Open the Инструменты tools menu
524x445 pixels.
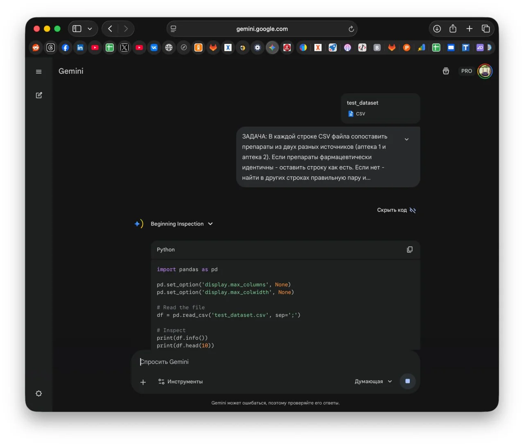pyautogui.click(x=181, y=381)
